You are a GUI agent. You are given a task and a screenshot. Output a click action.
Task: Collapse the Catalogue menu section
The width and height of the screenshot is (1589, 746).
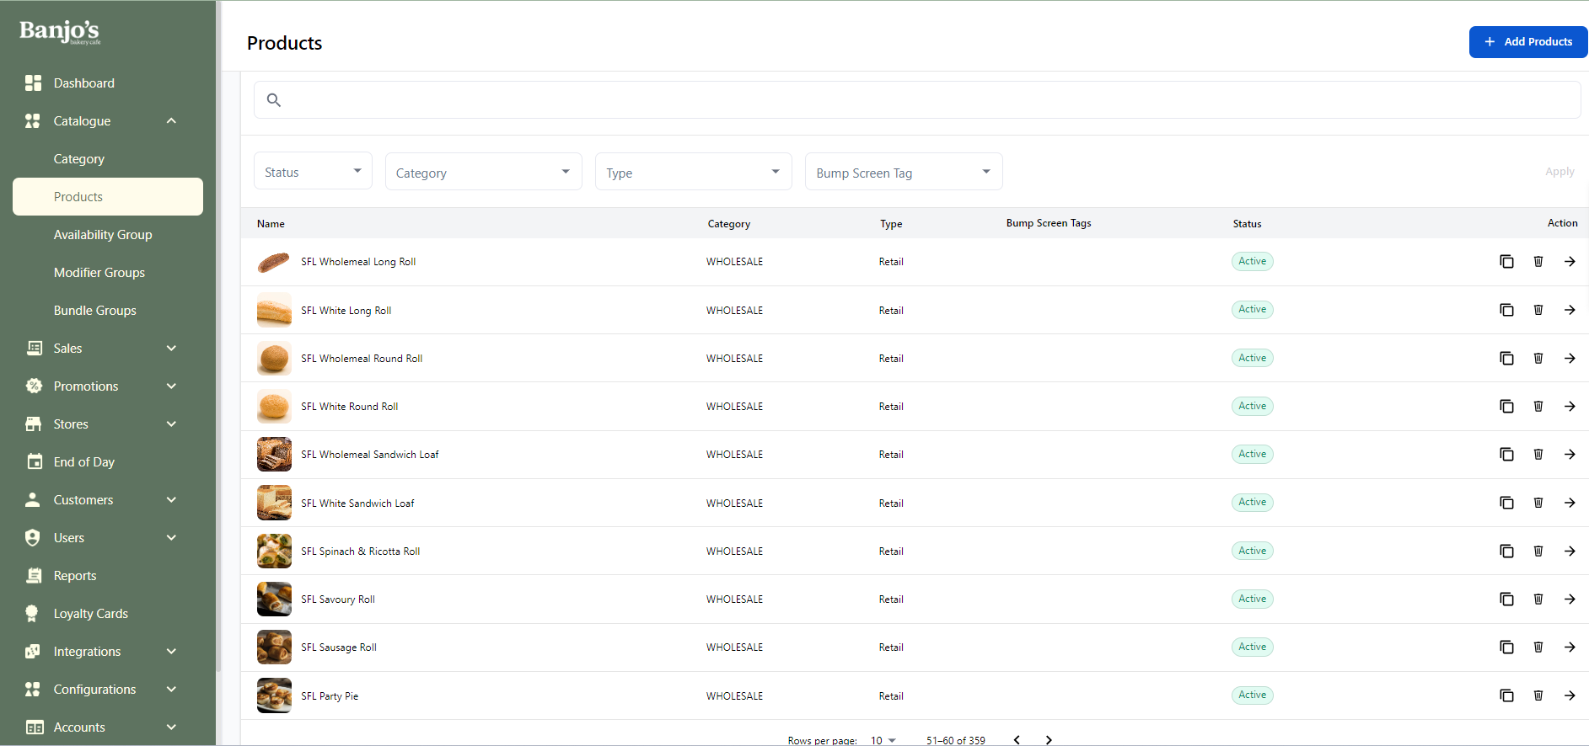tap(171, 121)
